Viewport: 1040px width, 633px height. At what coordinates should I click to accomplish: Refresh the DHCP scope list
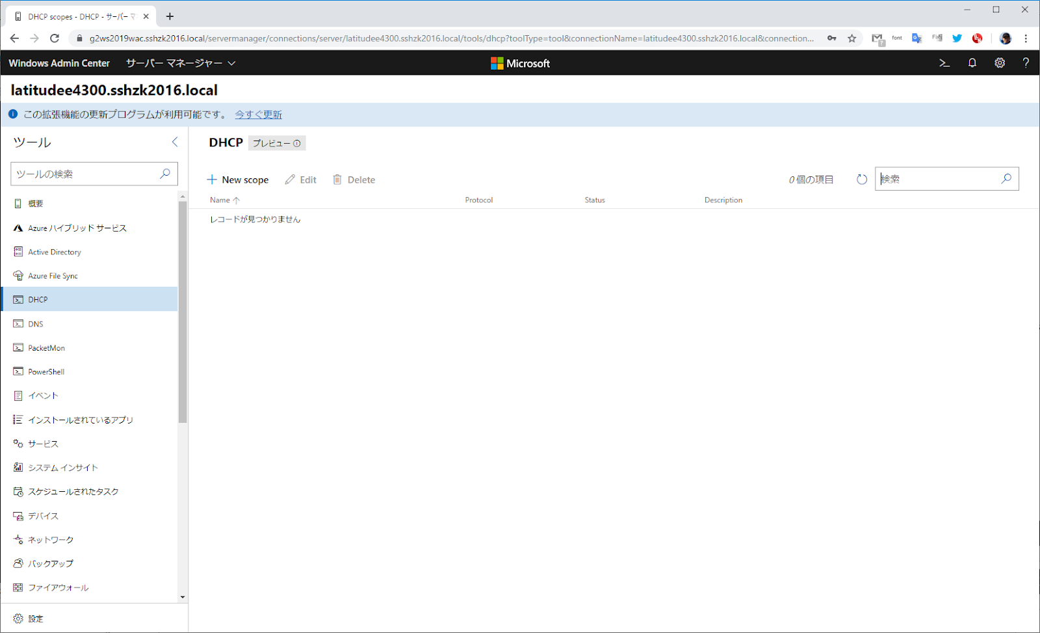pyautogui.click(x=861, y=179)
